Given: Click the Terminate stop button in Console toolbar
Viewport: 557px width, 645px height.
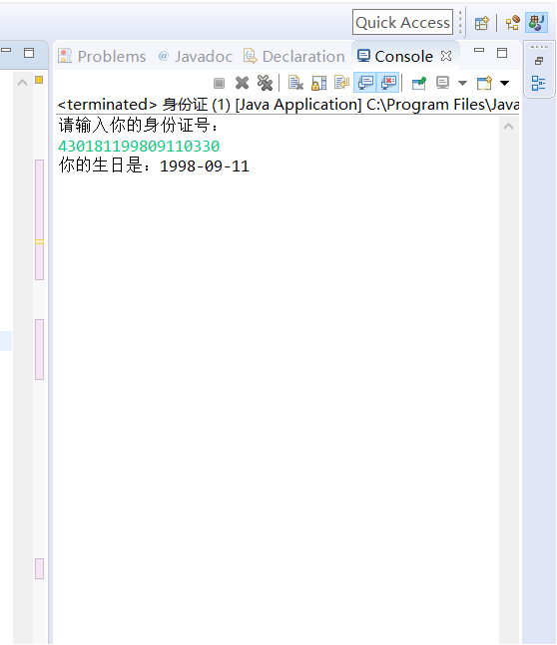Looking at the screenshot, I should 220,83.
